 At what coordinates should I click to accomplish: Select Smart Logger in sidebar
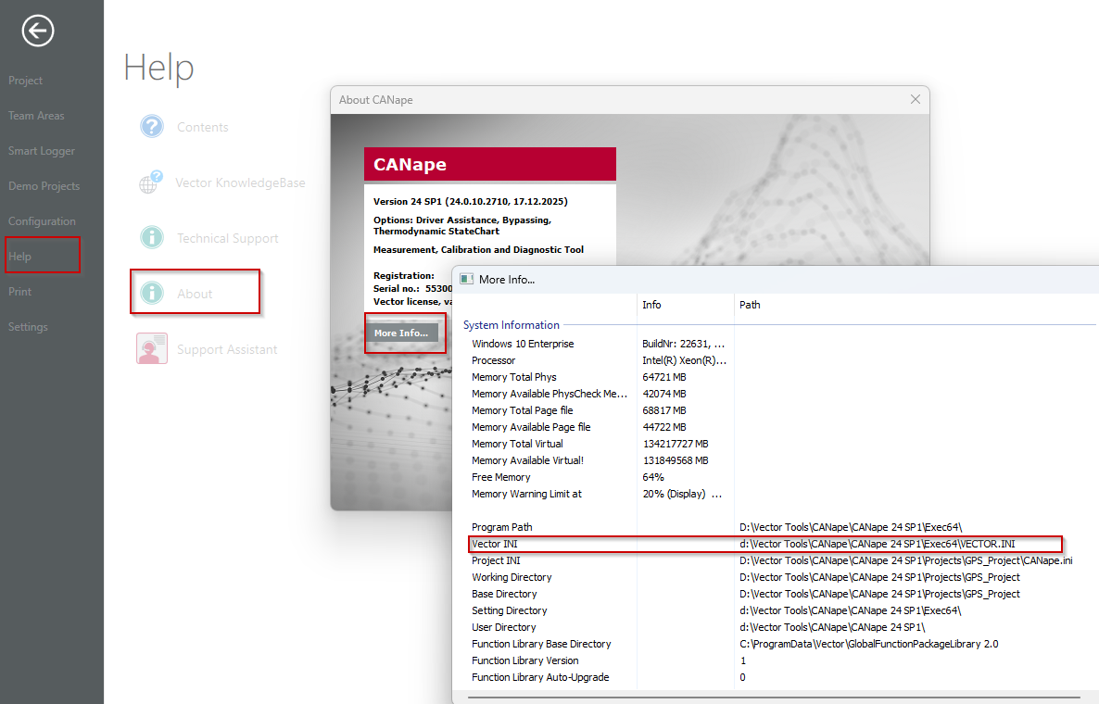coord(42,151)
